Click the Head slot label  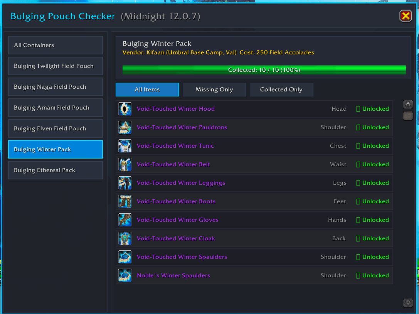point(339,109)
